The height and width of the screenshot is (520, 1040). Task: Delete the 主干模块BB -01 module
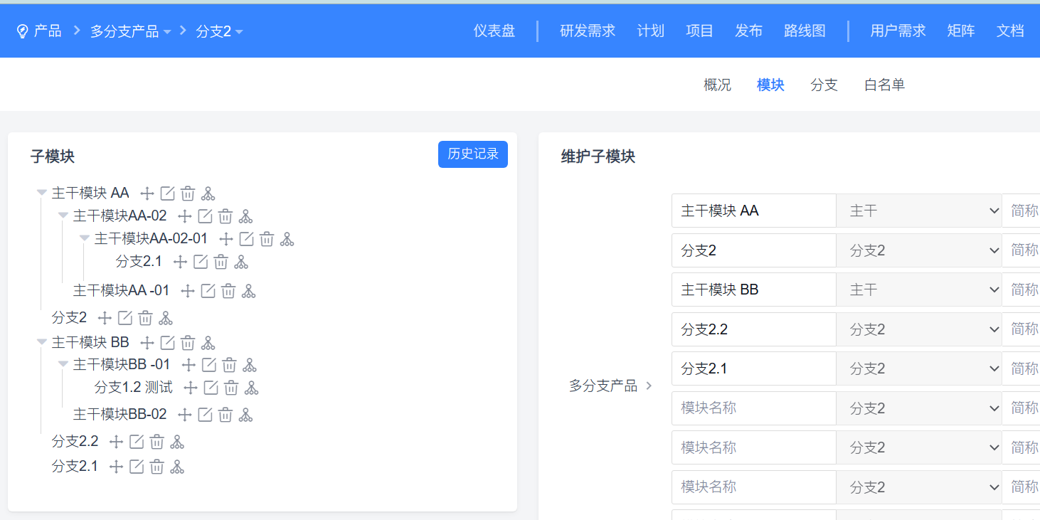229,365
